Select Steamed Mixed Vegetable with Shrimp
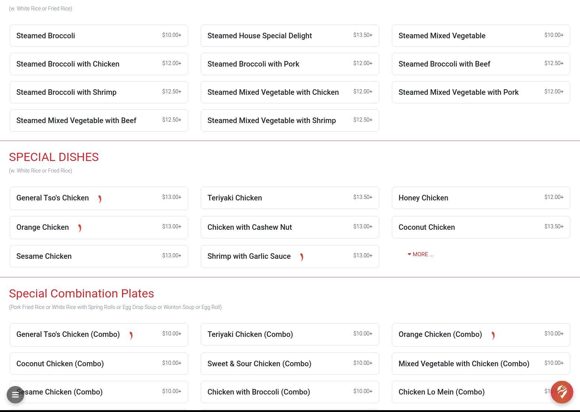Screen dimensions: 580x412 290,120
